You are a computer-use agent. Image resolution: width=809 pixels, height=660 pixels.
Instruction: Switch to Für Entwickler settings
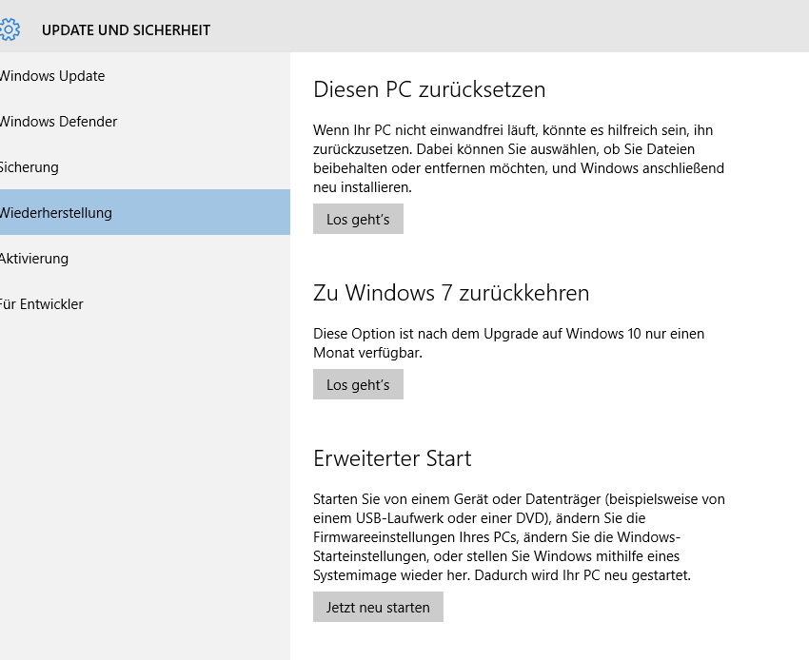pos(145,304)
